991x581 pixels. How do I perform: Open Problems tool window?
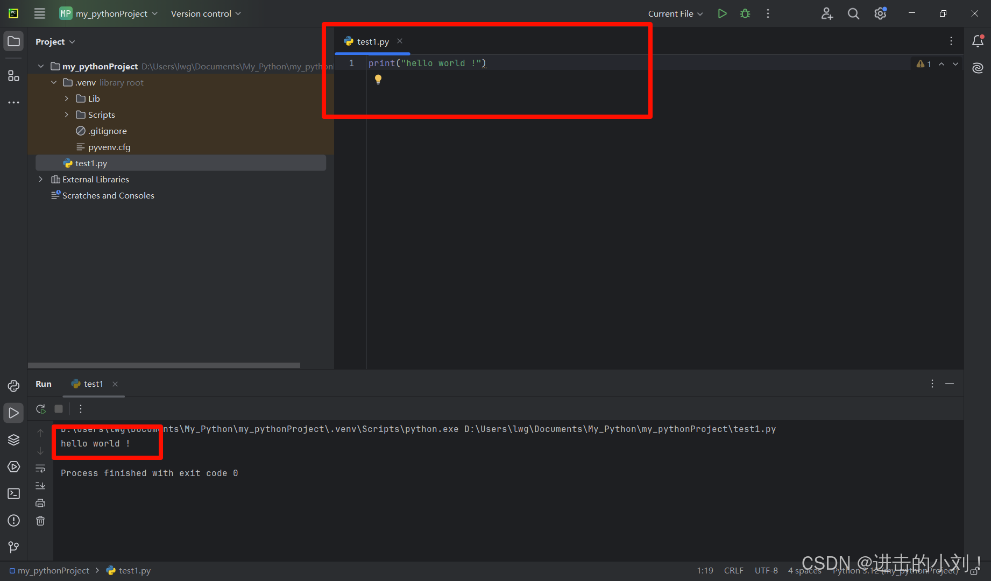tap(13, 520)
